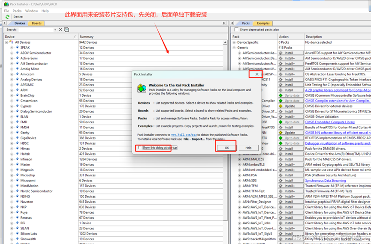Click the collapse-all icon beside search
This screenshot has height=244, width=371.
67,30
